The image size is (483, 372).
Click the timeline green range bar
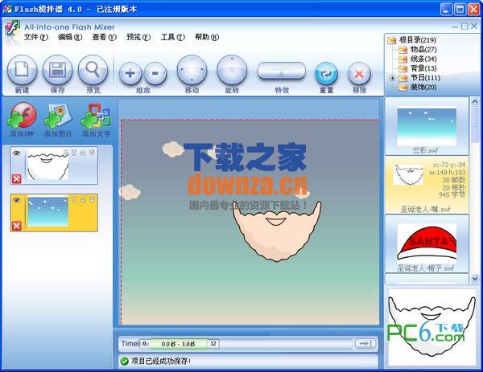pos(179,344)
